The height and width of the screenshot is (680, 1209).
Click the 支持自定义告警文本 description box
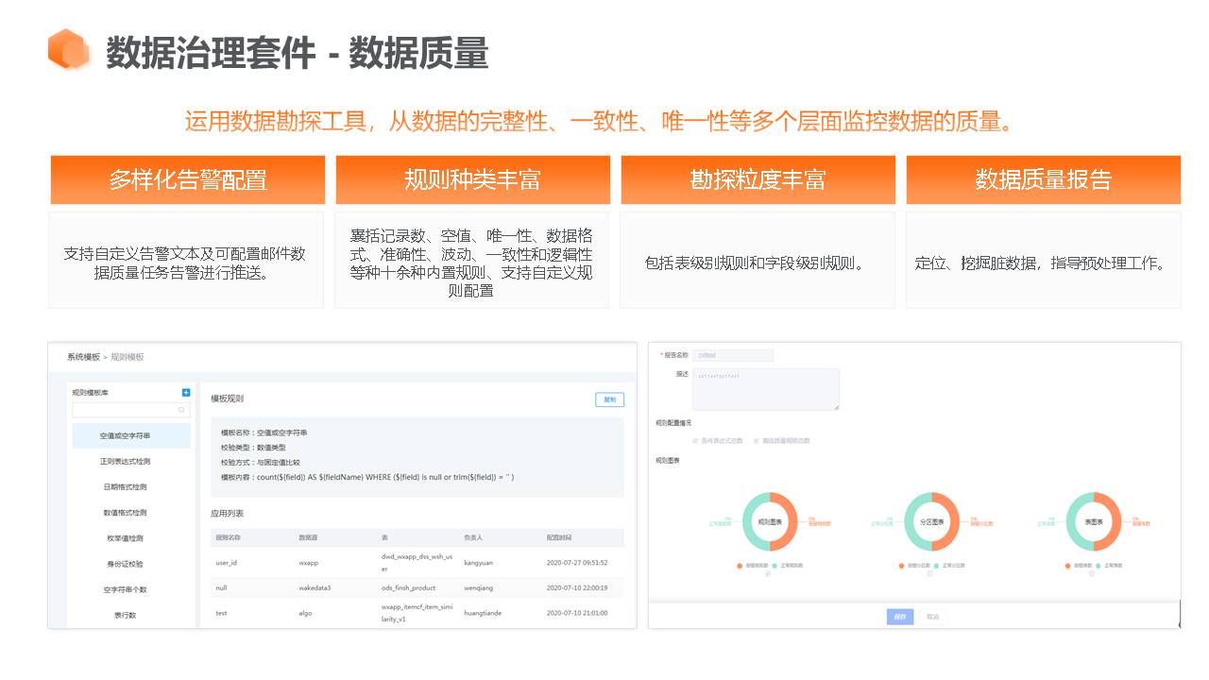[x=186, y=261]
